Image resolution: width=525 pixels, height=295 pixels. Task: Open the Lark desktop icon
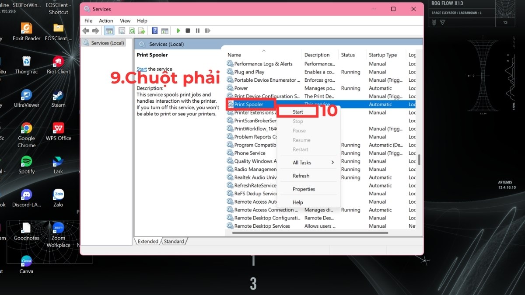(58, 165)
